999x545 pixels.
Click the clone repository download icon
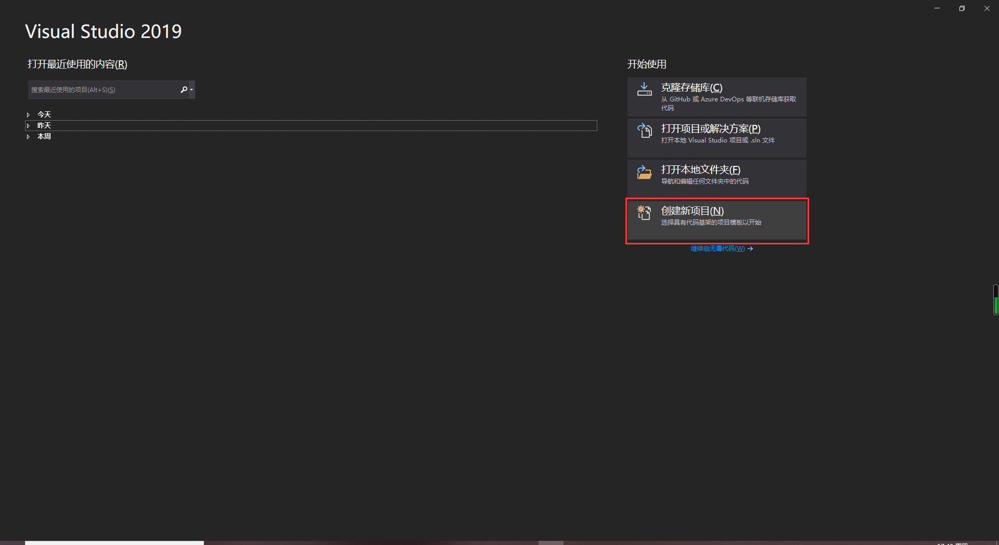point(644,89)
